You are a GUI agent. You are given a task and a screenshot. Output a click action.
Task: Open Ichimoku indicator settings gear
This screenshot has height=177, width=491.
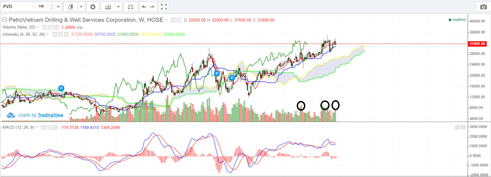(60, 34)
